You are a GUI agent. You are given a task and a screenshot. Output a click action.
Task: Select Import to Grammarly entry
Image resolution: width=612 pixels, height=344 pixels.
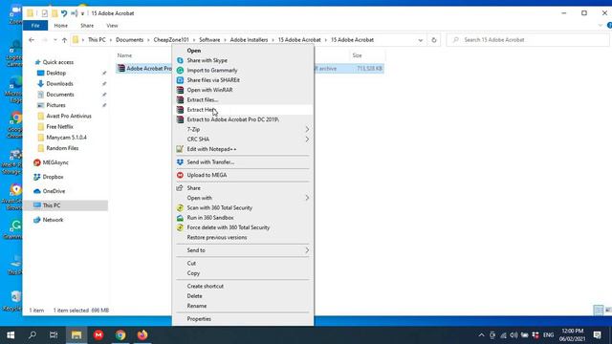coord(243,70)
